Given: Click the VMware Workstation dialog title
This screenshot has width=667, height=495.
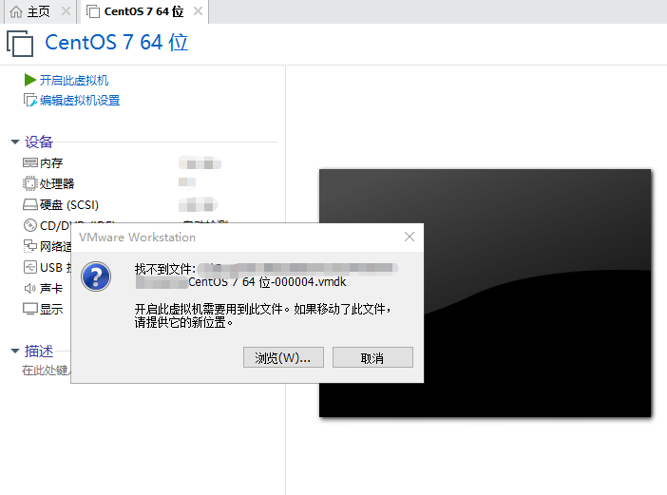Looking at the screenshot, I should 138,237.
